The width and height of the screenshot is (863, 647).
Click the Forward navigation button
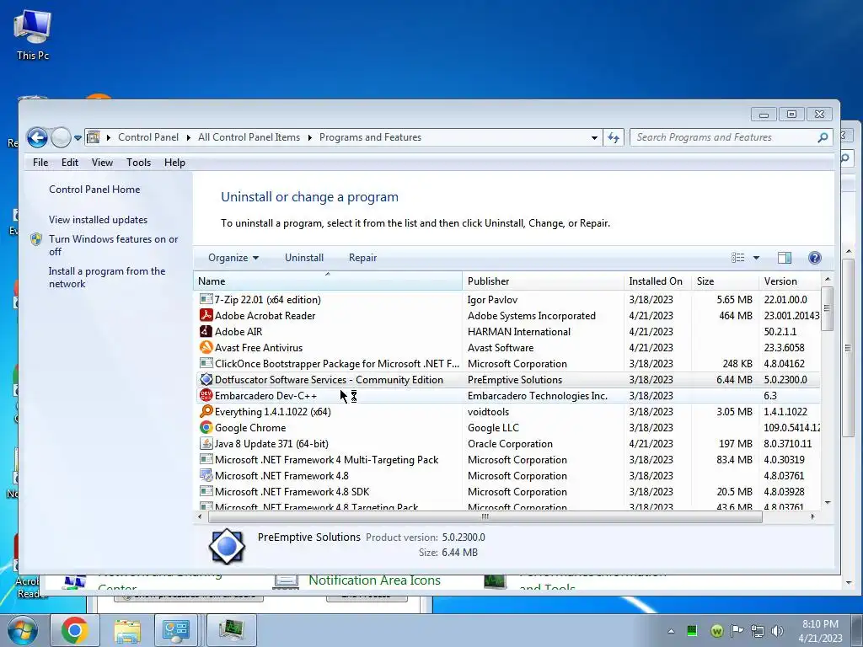point(61,137)
